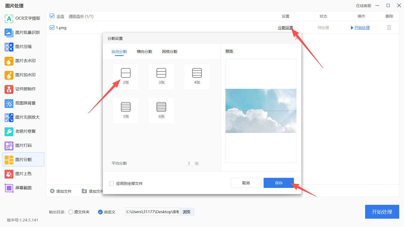
Task: Open 屏幕截图 tool
Action: (x=23, y=188)
